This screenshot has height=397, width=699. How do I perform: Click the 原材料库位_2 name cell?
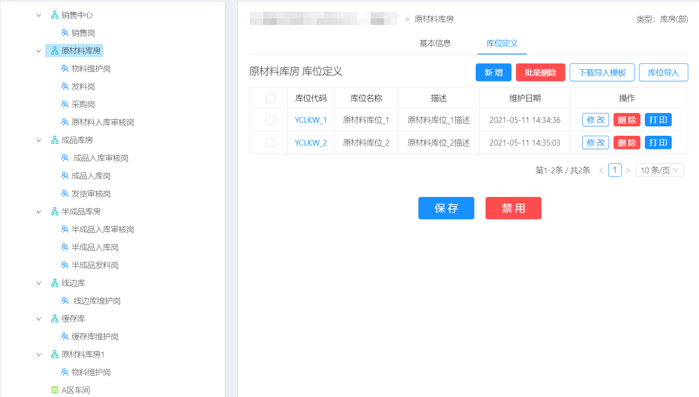366,143
